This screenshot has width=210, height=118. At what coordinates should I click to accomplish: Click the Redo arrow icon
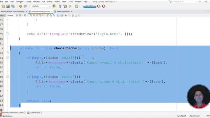pyautogui.click(x=25, y=6)
